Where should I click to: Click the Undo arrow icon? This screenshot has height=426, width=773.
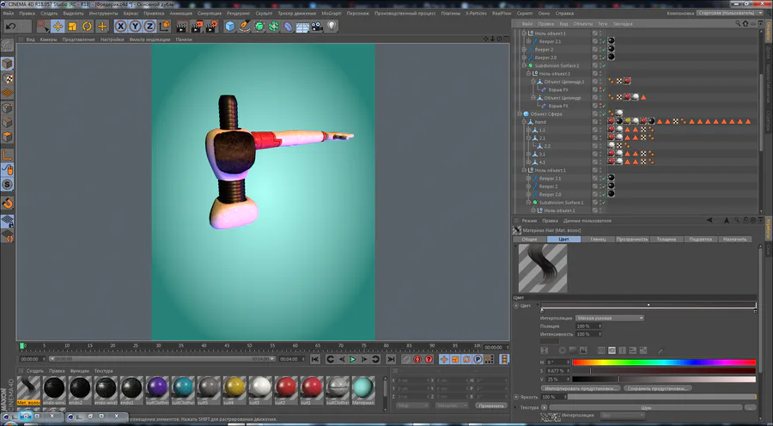point(11,27)
